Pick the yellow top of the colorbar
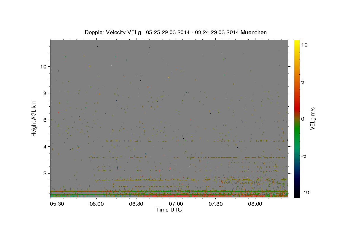The width and height of the screenshot is (356, 237). (x=296, y=43)
